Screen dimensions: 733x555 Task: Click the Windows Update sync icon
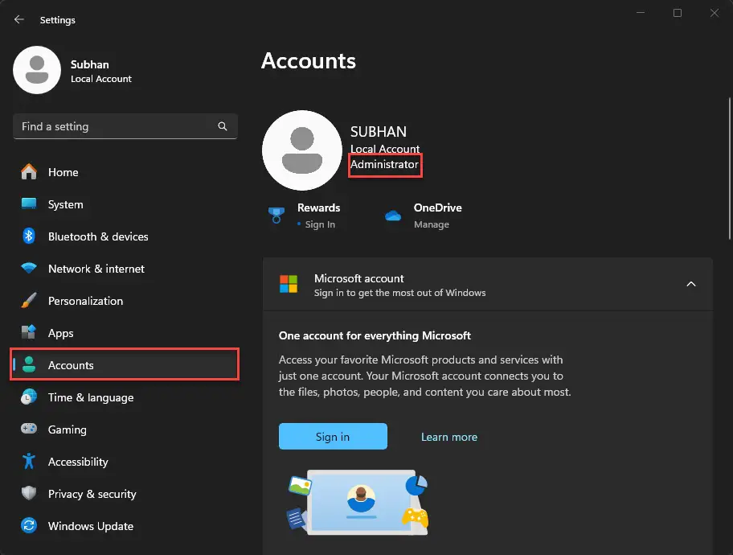pos(29,526)
